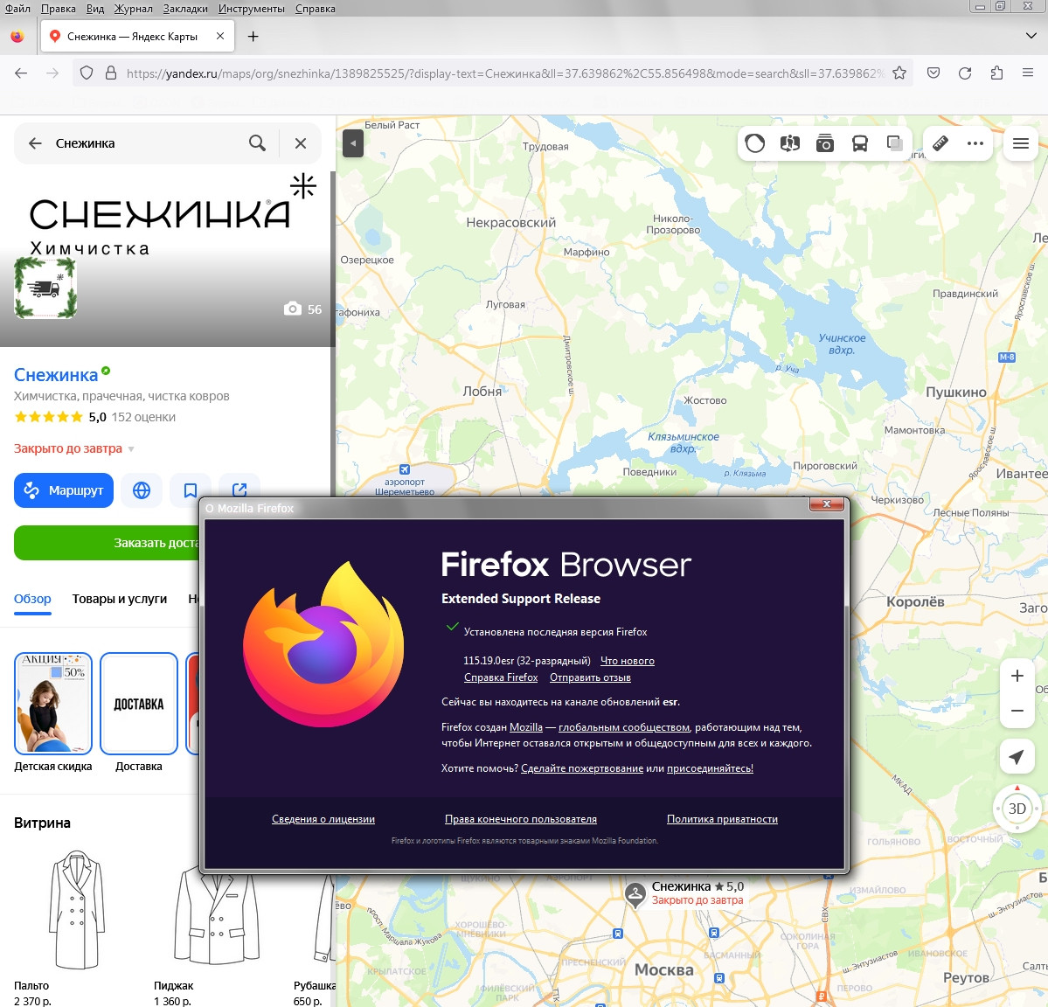Click the Firefox View icon left of tab
Viewport: 1048px width, 1007px height.
pos(17,36)
